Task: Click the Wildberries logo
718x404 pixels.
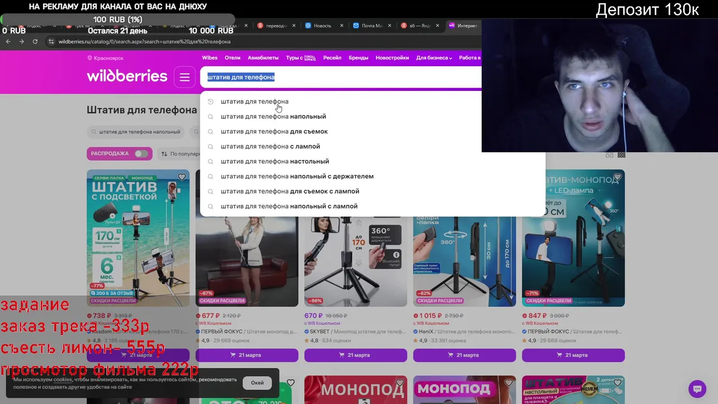Action: (127, 76)
